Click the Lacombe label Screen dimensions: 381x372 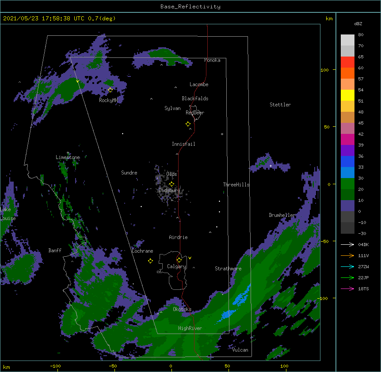(199, 84)
